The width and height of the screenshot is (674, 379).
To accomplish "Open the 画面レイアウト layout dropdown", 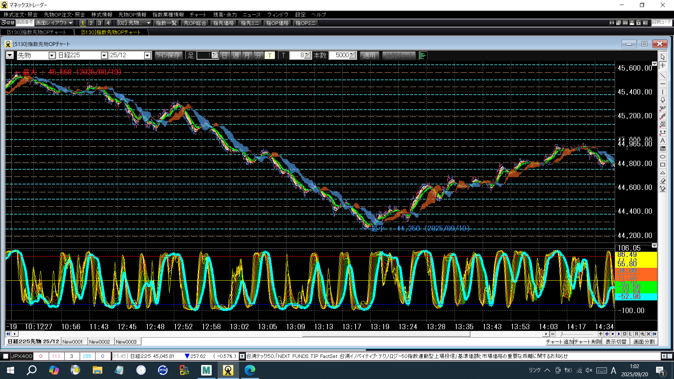I will coord(54,23).
